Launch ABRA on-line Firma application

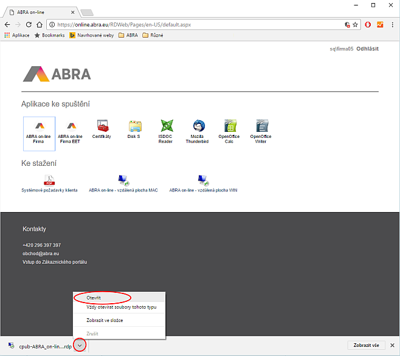coord(39,134)
